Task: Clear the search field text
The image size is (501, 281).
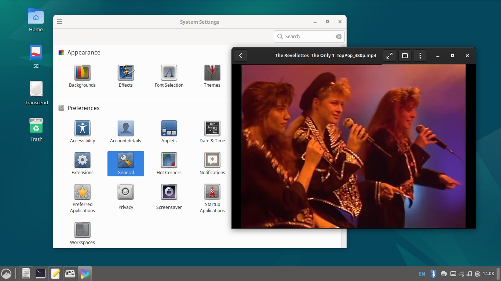Action: 339,37
